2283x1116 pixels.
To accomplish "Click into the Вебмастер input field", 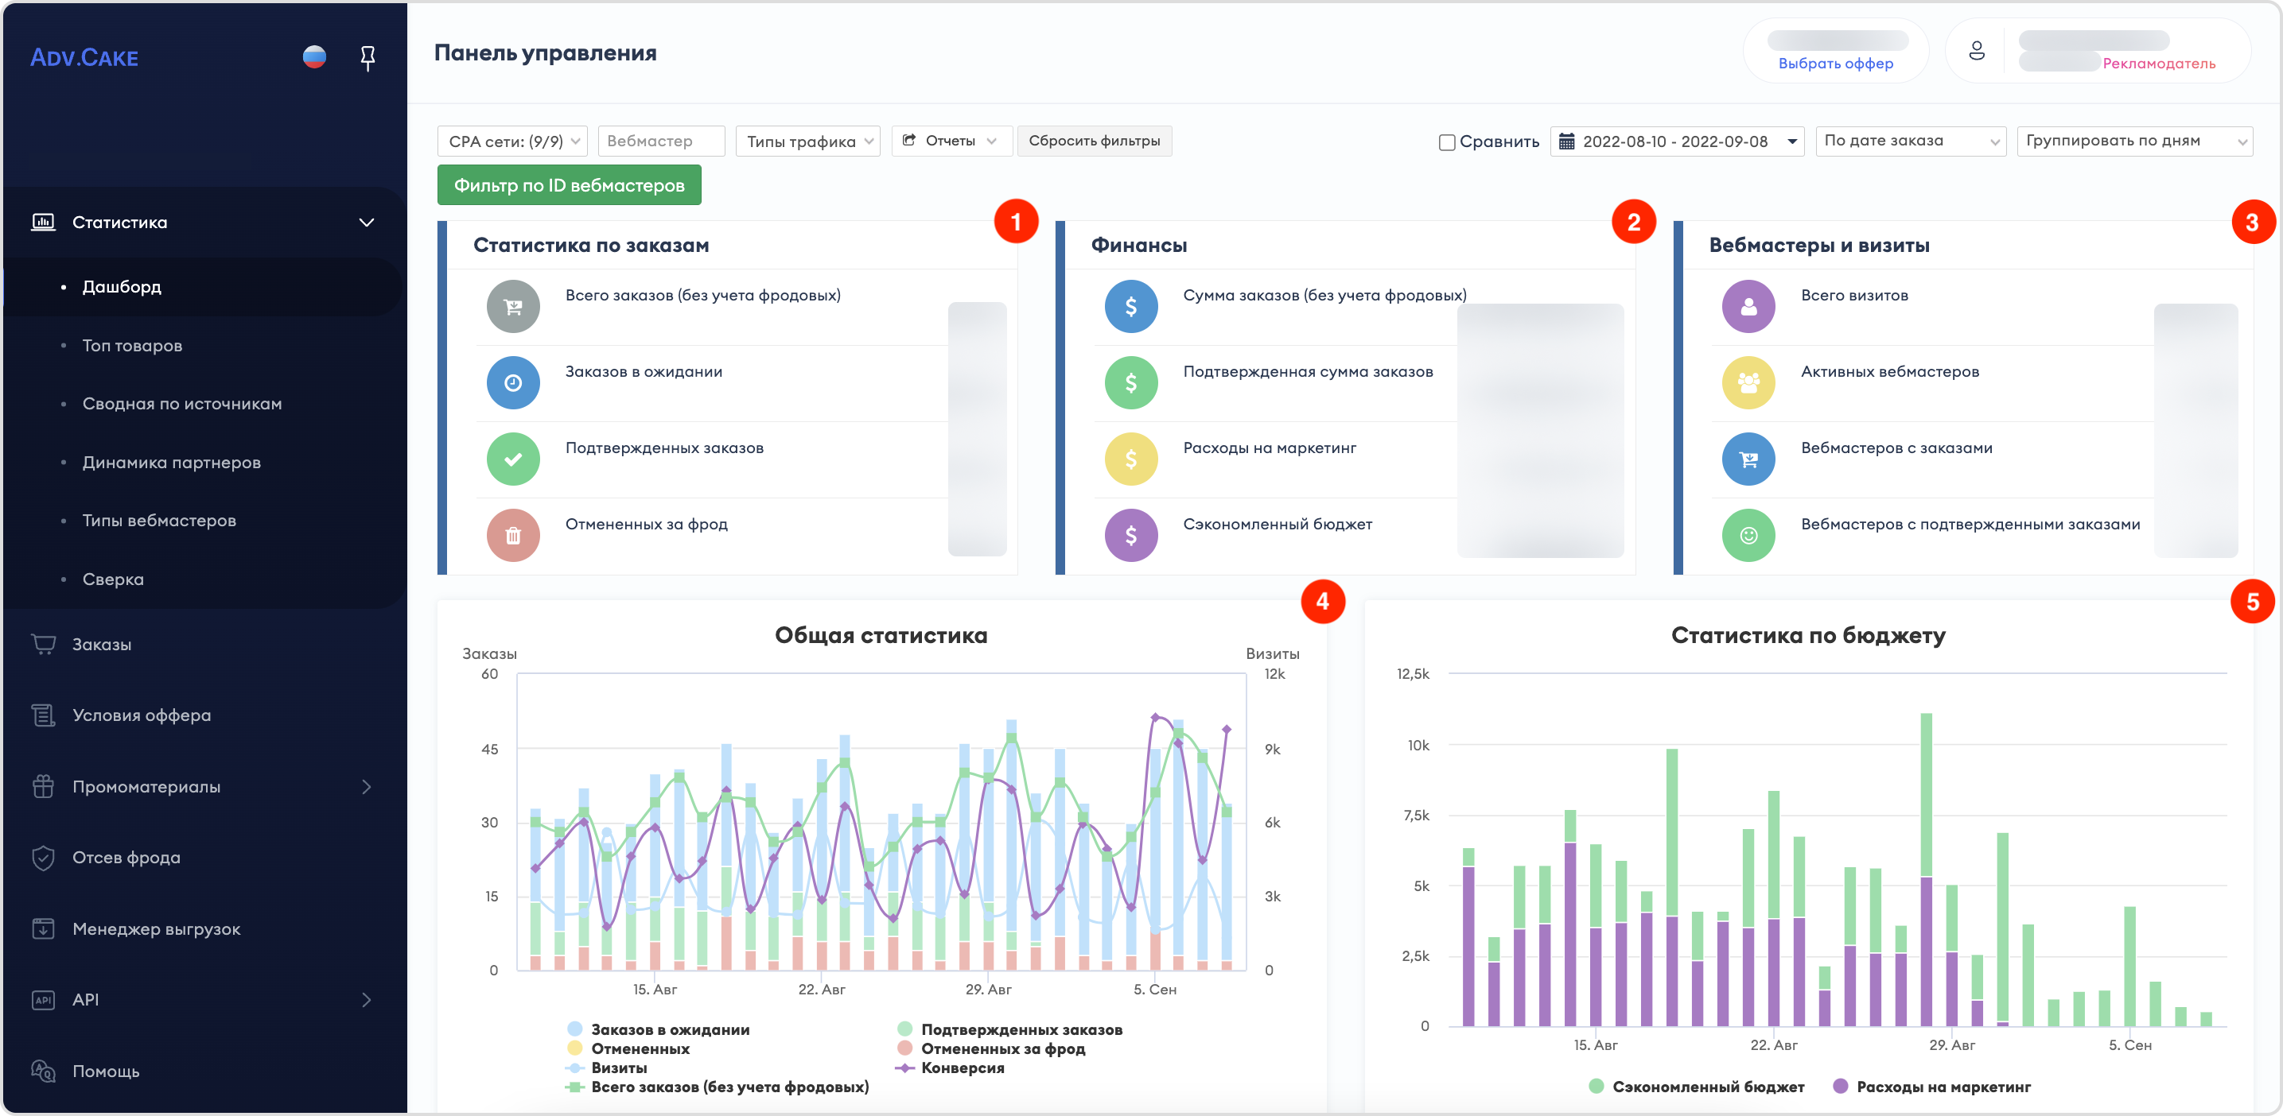I will [x=661, y=141].
